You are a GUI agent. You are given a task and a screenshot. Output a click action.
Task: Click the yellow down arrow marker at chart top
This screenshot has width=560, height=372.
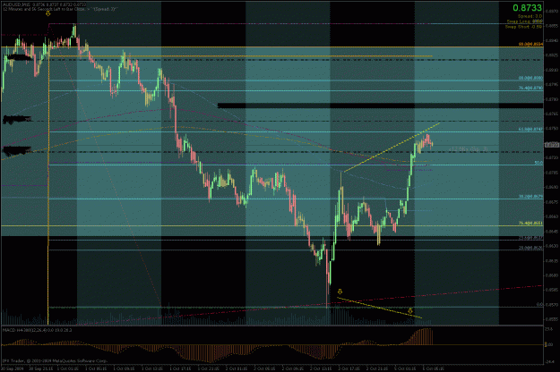[x=47, y=13]
